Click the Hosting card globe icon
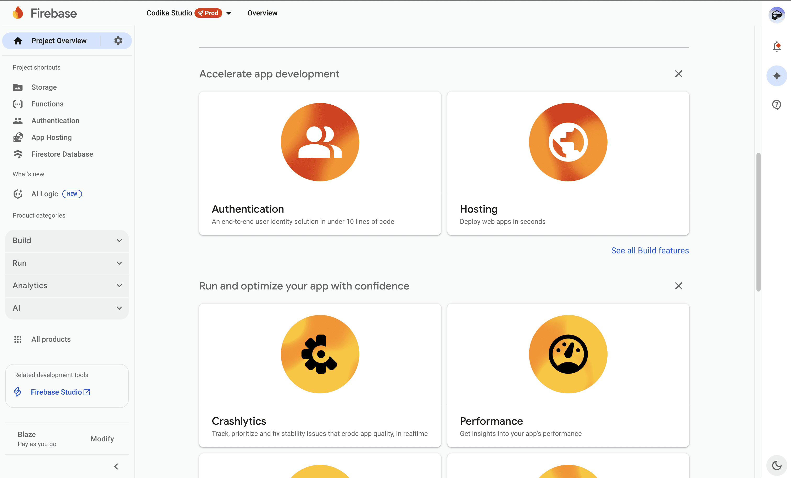 coord(568,142)
